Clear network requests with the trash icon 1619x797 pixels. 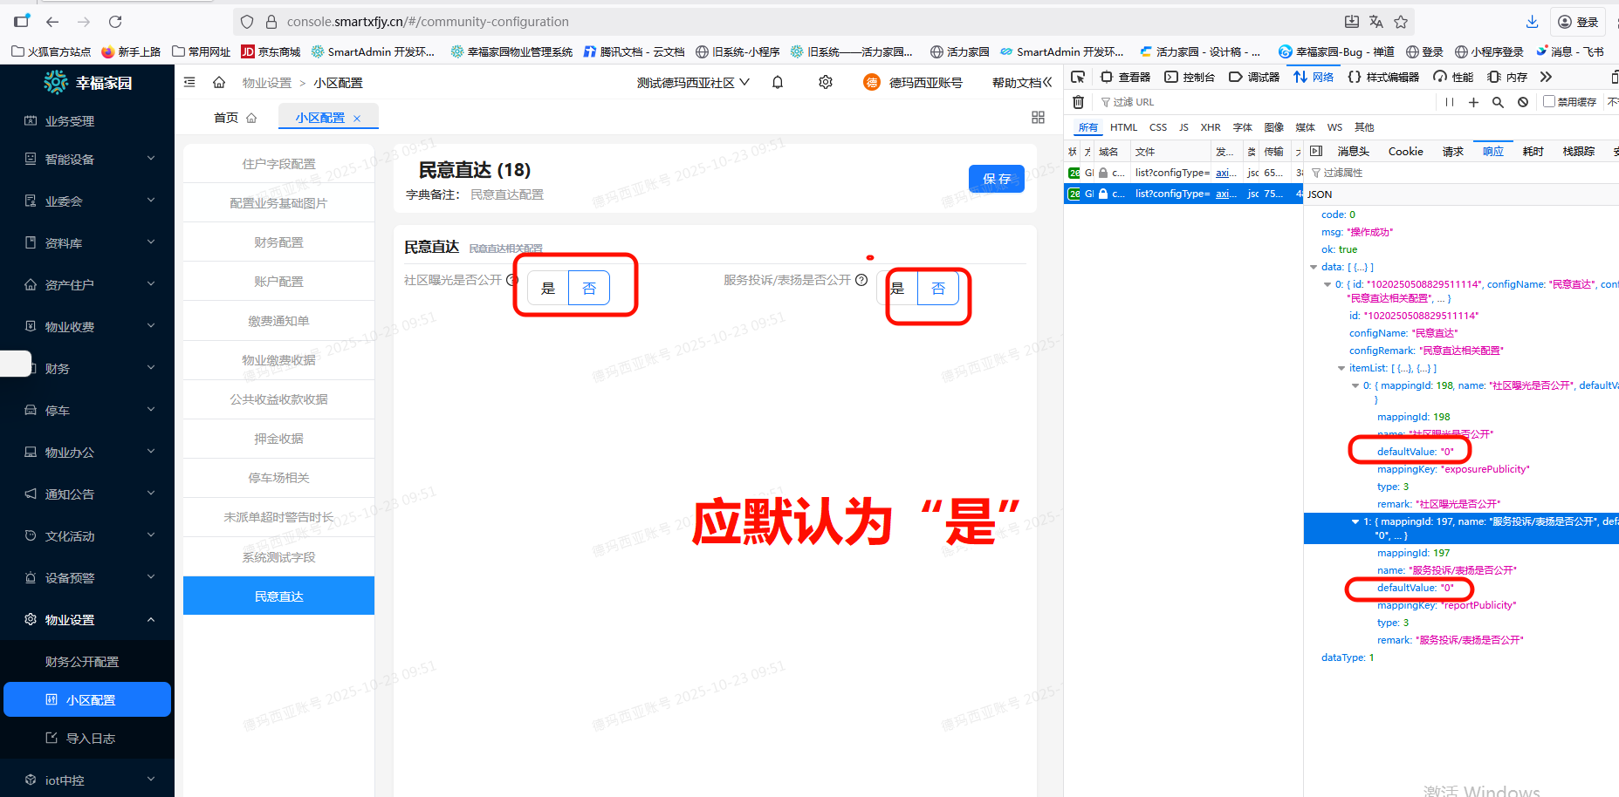coord(1078,102)
